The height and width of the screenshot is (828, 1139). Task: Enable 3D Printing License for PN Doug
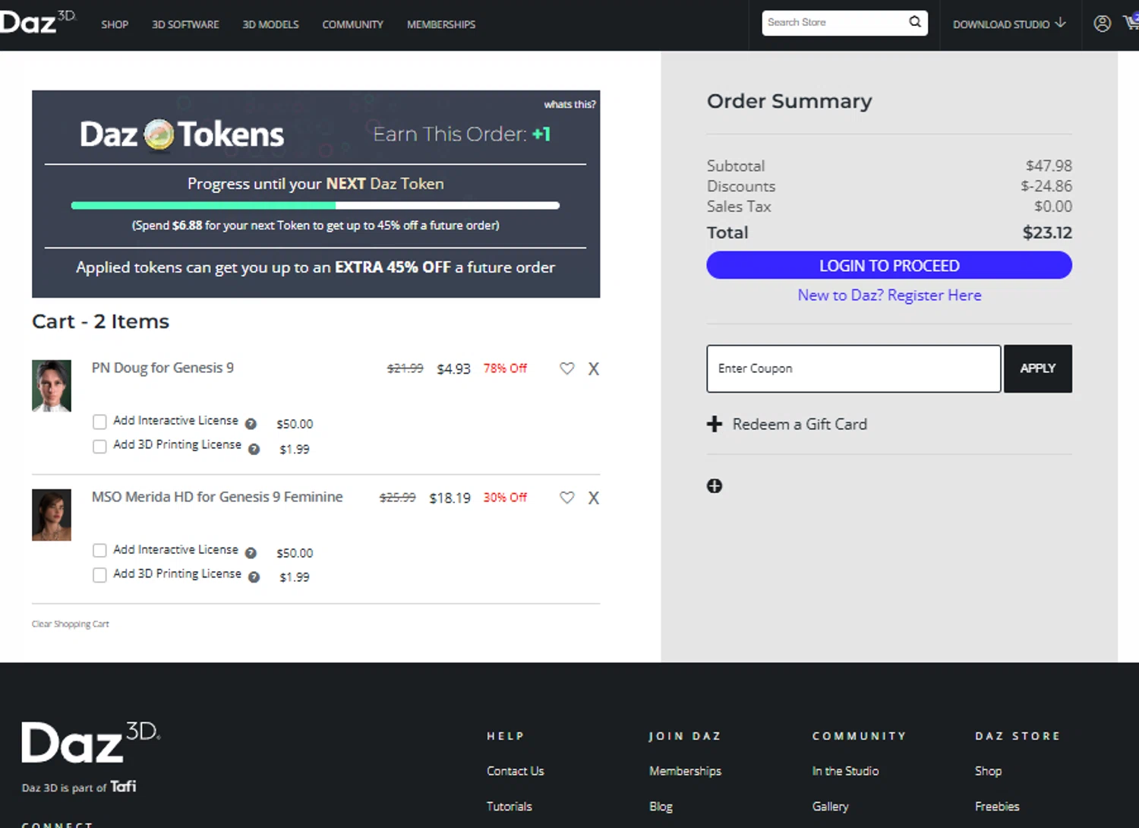[x=99, y=446]
